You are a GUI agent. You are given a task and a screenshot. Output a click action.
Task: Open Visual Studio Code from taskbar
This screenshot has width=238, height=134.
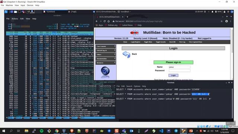tap(161, 131)
